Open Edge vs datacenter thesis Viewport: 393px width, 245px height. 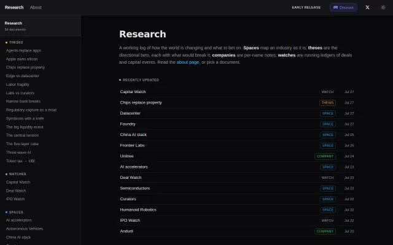pos(23,76)
